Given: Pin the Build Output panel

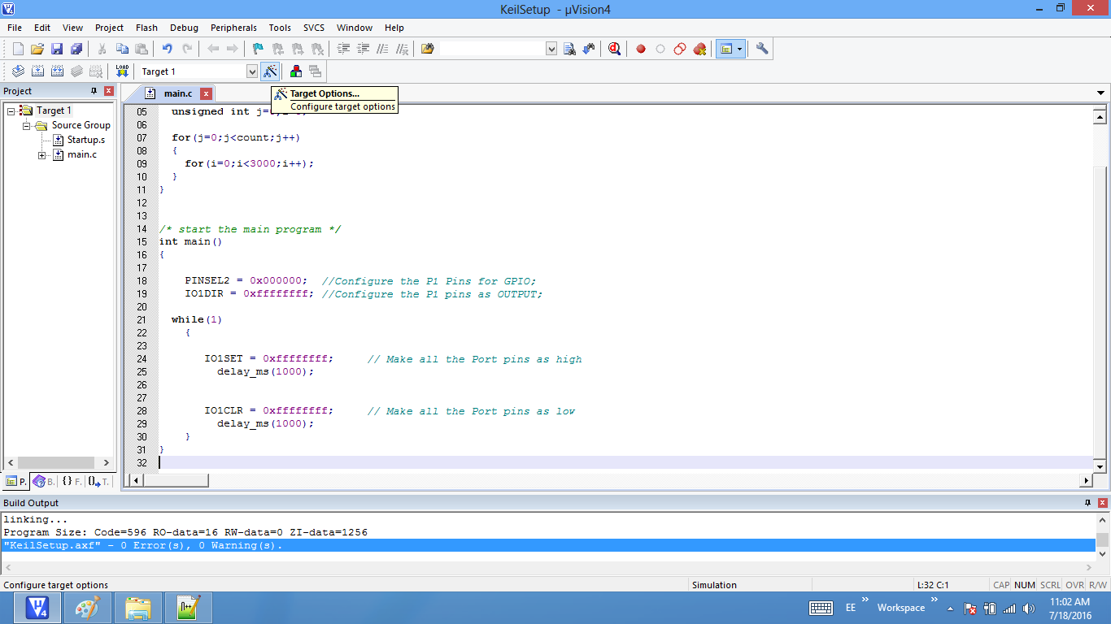Looking at the screenshot, I should [1087, 503].
